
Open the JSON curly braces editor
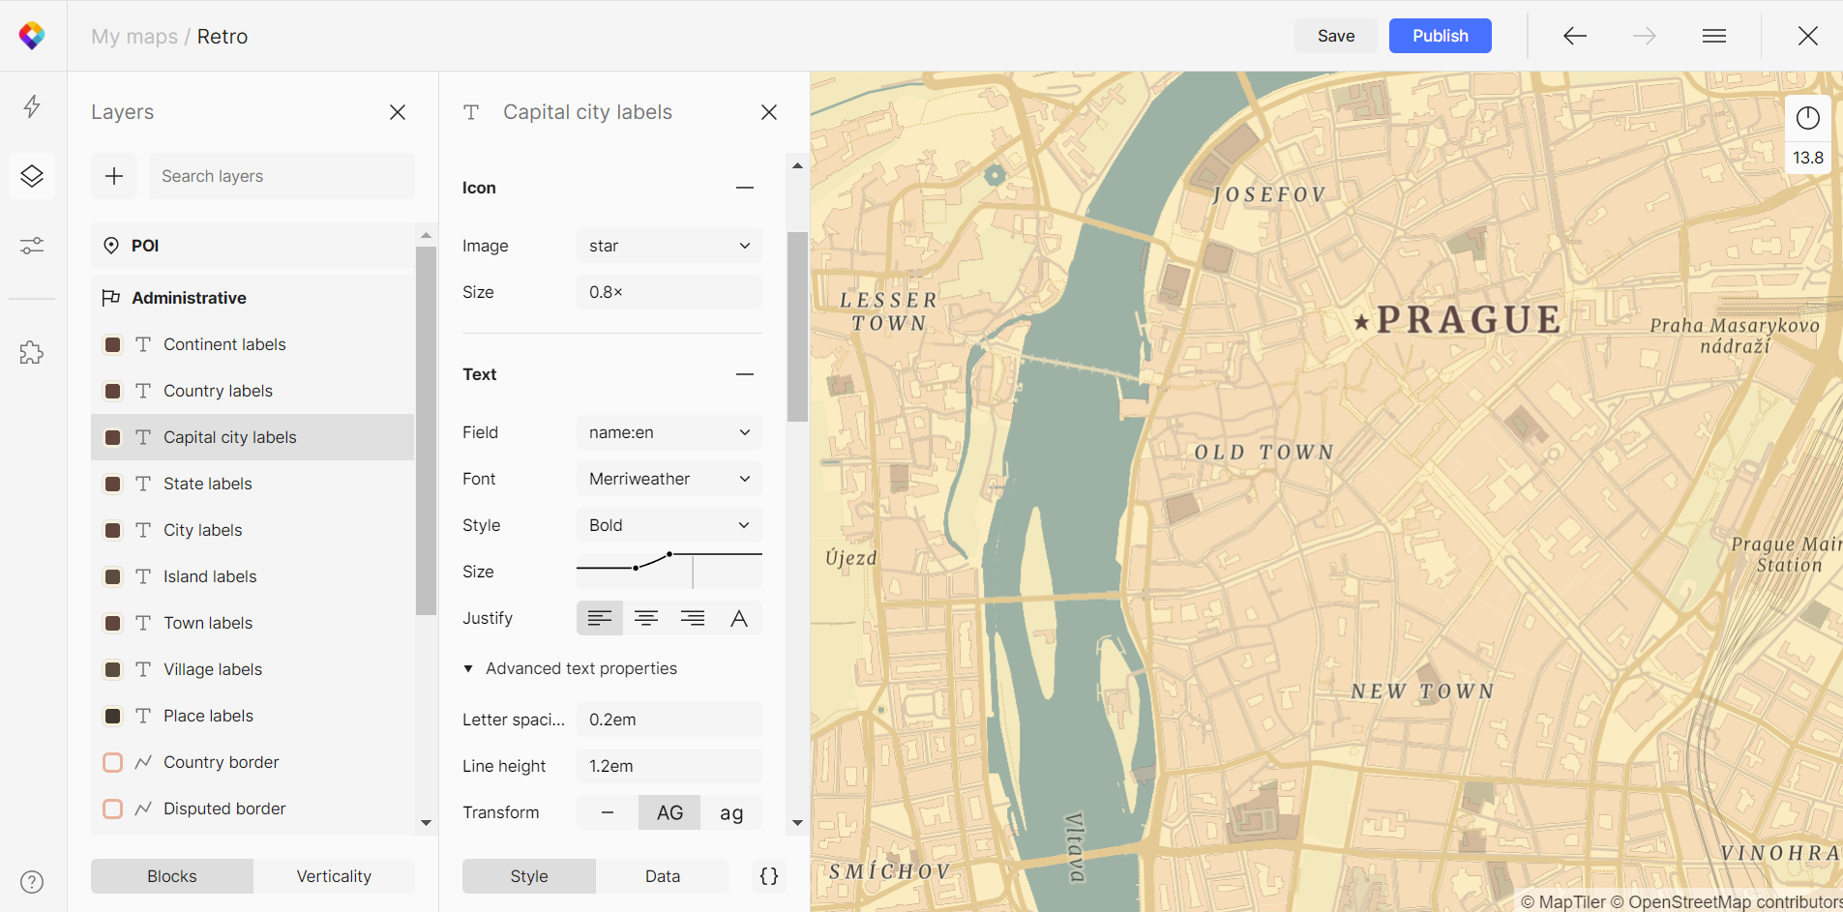pos(769,876)
